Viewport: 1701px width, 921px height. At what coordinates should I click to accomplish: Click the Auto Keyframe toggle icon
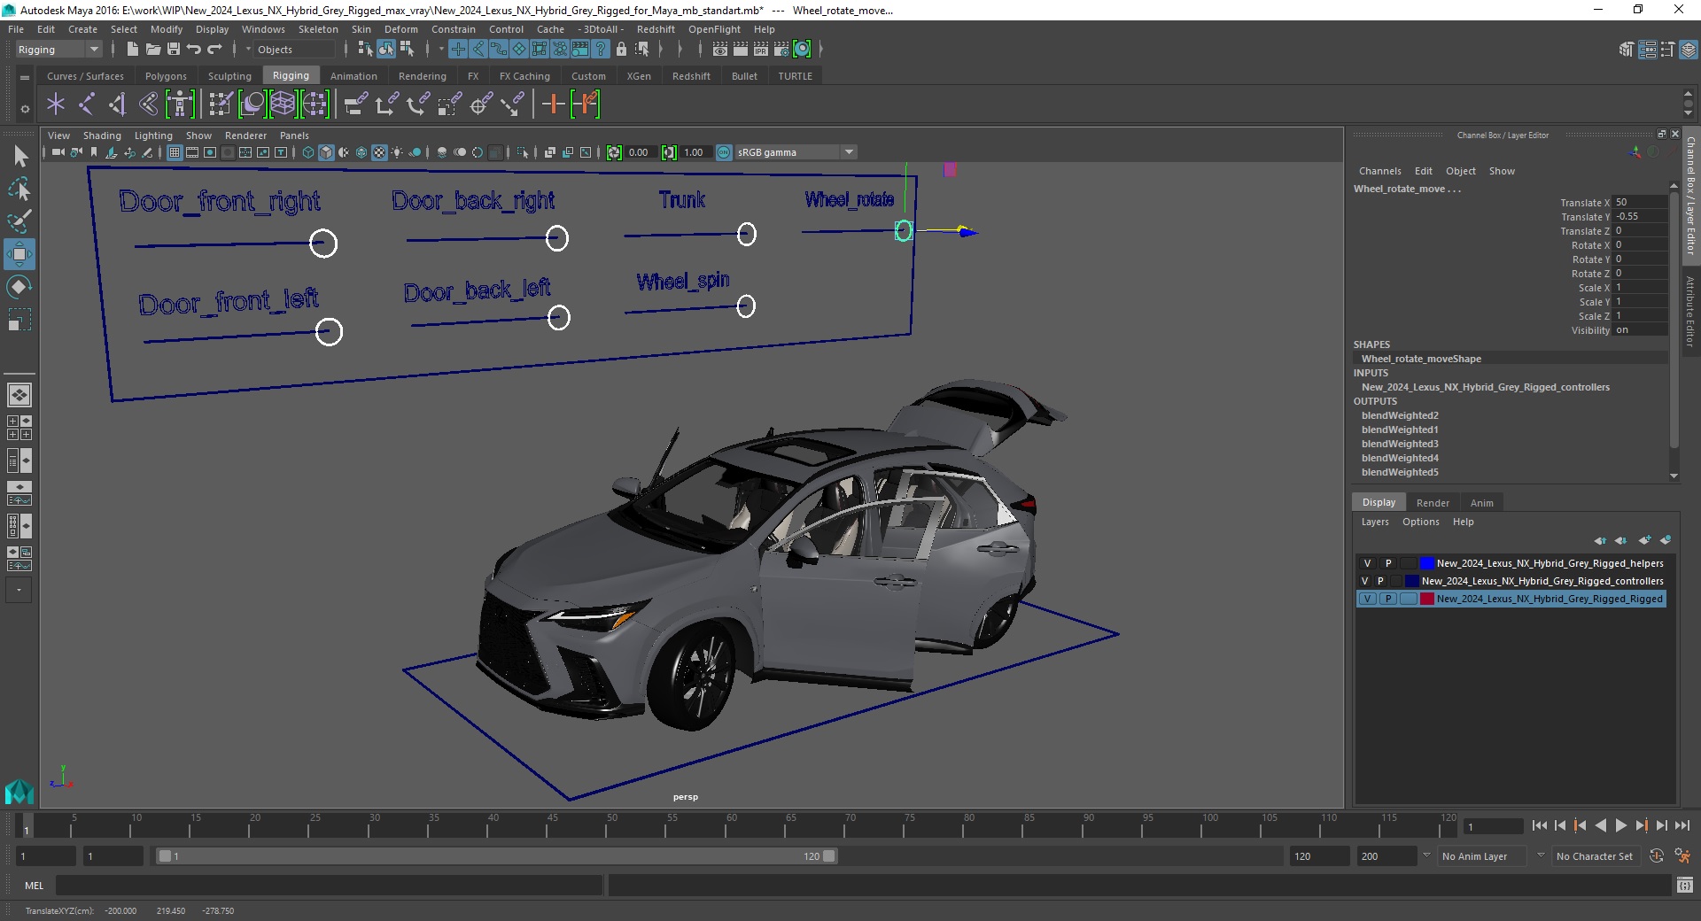click(x=1657, y=856)
